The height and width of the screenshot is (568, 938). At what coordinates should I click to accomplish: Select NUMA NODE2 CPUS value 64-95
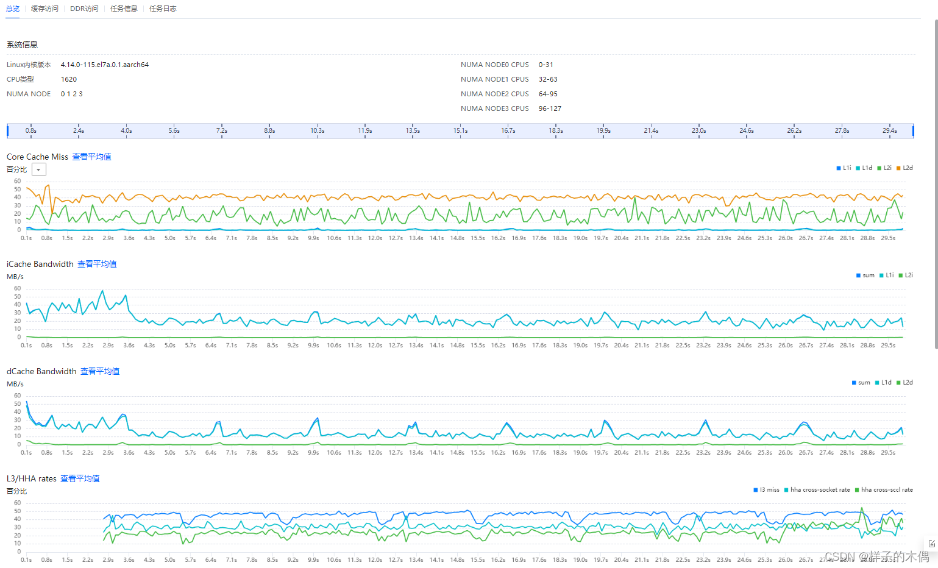(548, 94)
